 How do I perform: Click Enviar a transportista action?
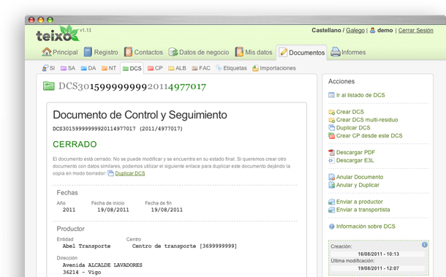[x=363, y=210]
